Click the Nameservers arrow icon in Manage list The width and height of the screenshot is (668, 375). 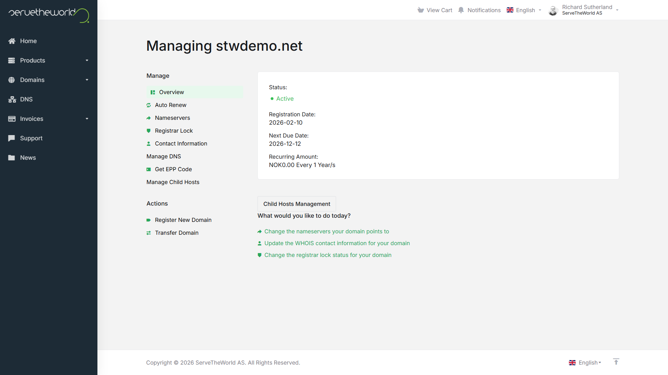pyautogui.click(x=149, y=118)
